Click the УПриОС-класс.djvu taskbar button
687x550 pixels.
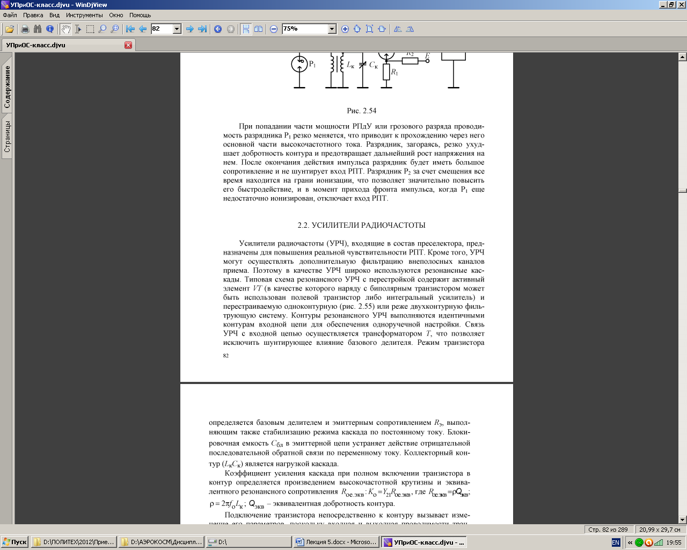pos(424,542)
